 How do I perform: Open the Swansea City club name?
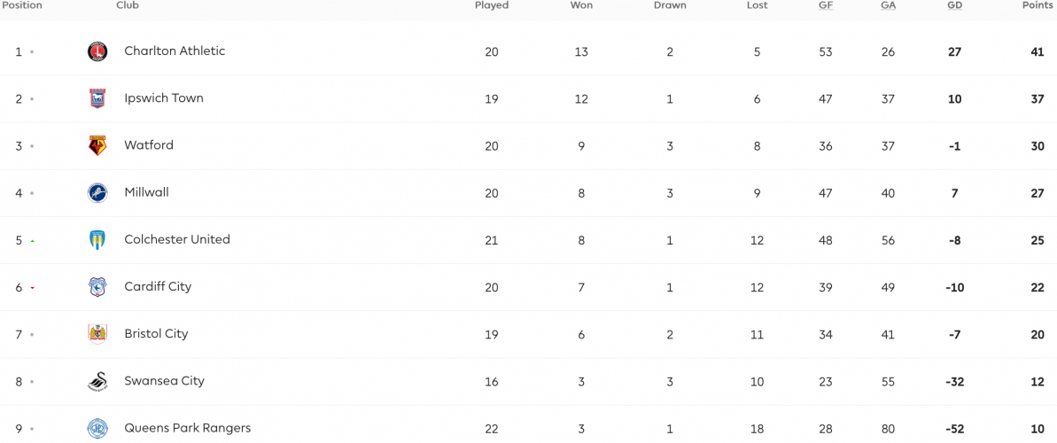point(164,380)
